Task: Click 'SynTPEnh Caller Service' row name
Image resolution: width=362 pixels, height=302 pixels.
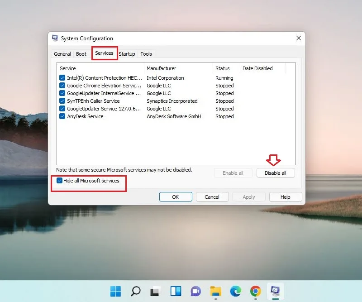Action: pyautogui.click(x=93, y=101)
